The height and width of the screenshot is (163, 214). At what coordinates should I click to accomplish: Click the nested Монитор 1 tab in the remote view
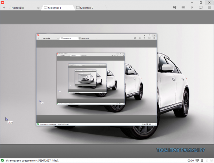click(67, 38)
